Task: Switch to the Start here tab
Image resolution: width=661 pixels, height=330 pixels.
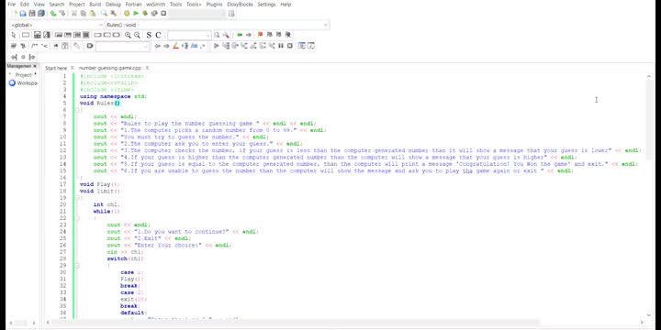Action: [x=56, y=68]
